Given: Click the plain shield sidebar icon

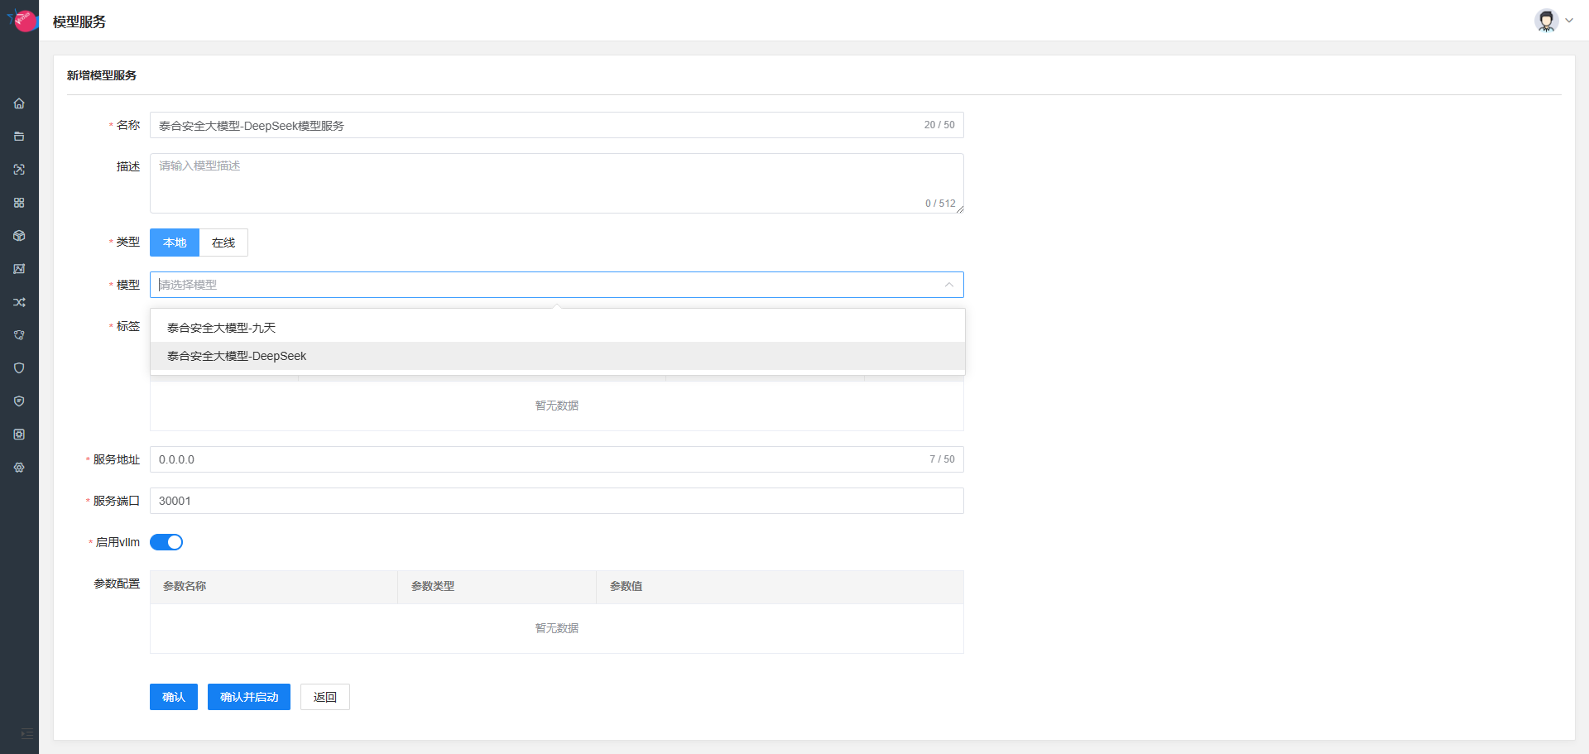Looking at the screenshot, I should [19, 368].
